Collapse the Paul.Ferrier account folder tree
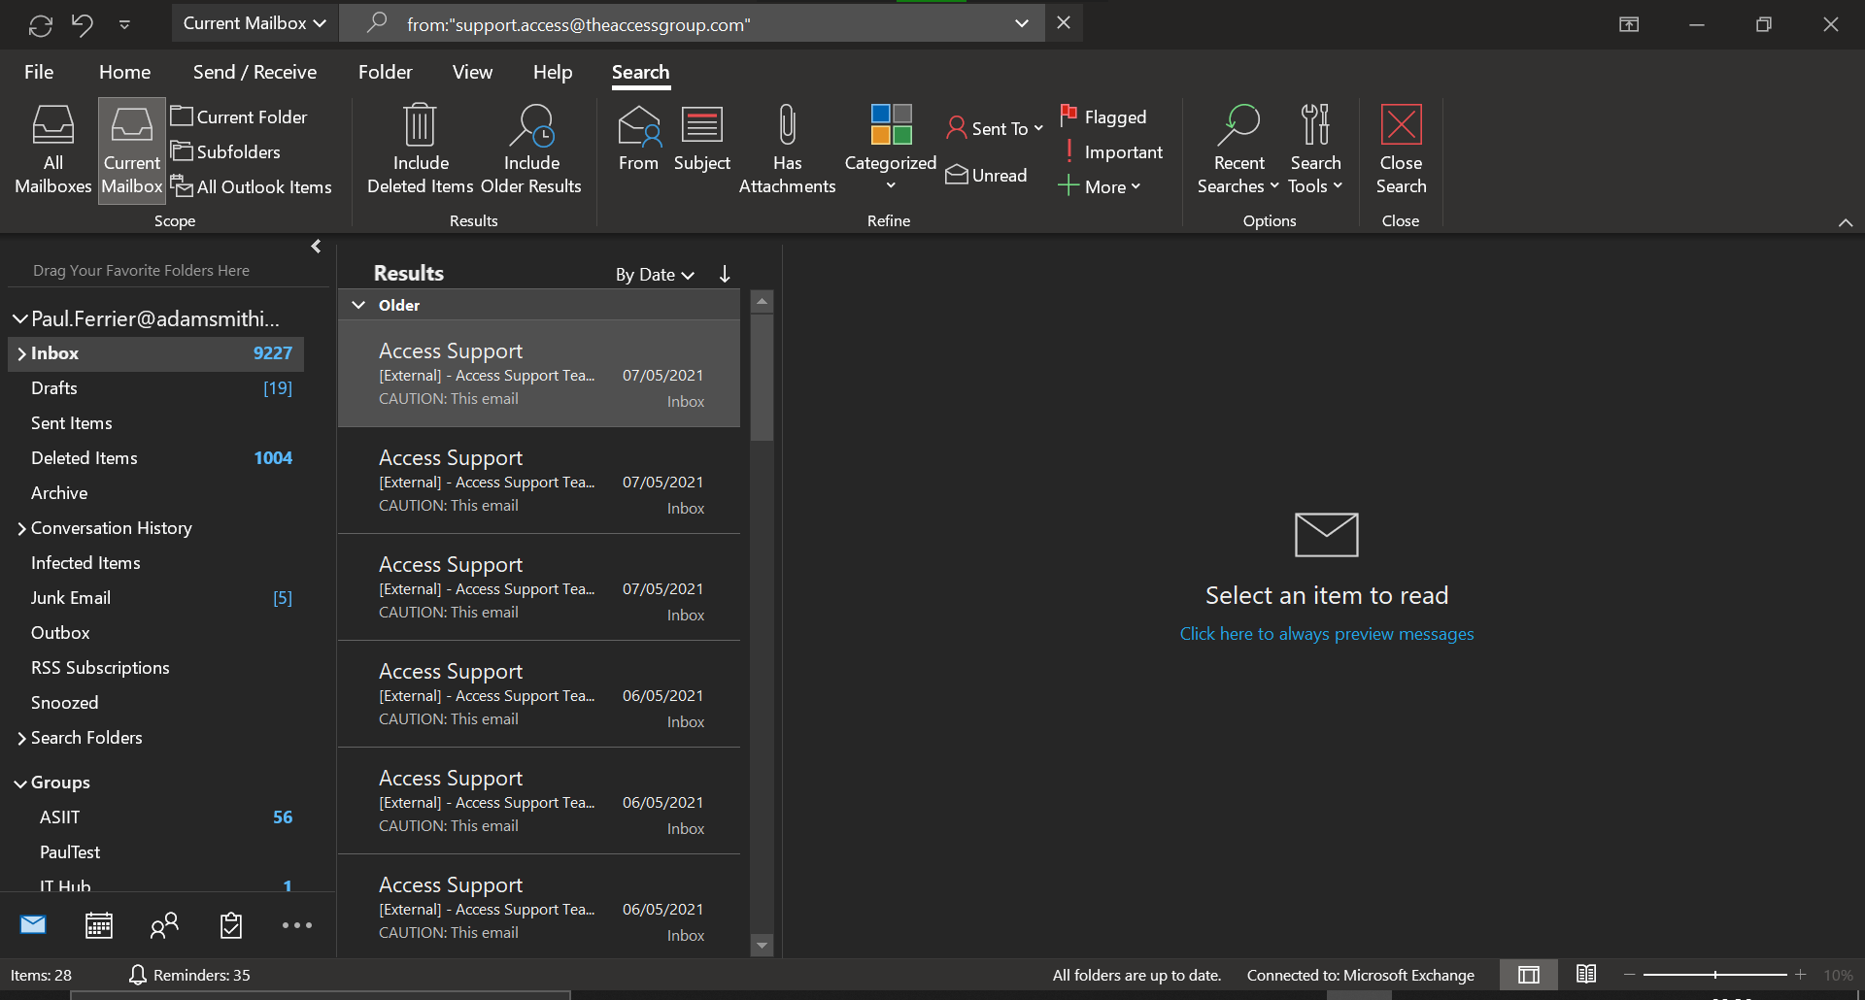Viewport: 1865px width, 1000px height. tap(19, 318)
